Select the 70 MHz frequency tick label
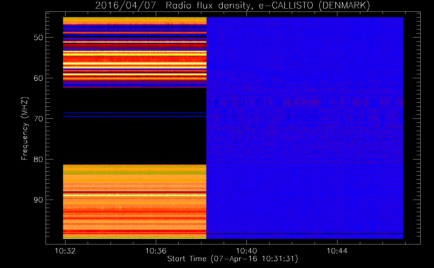This screenshot has width=434, height=268. click(38, 119)
